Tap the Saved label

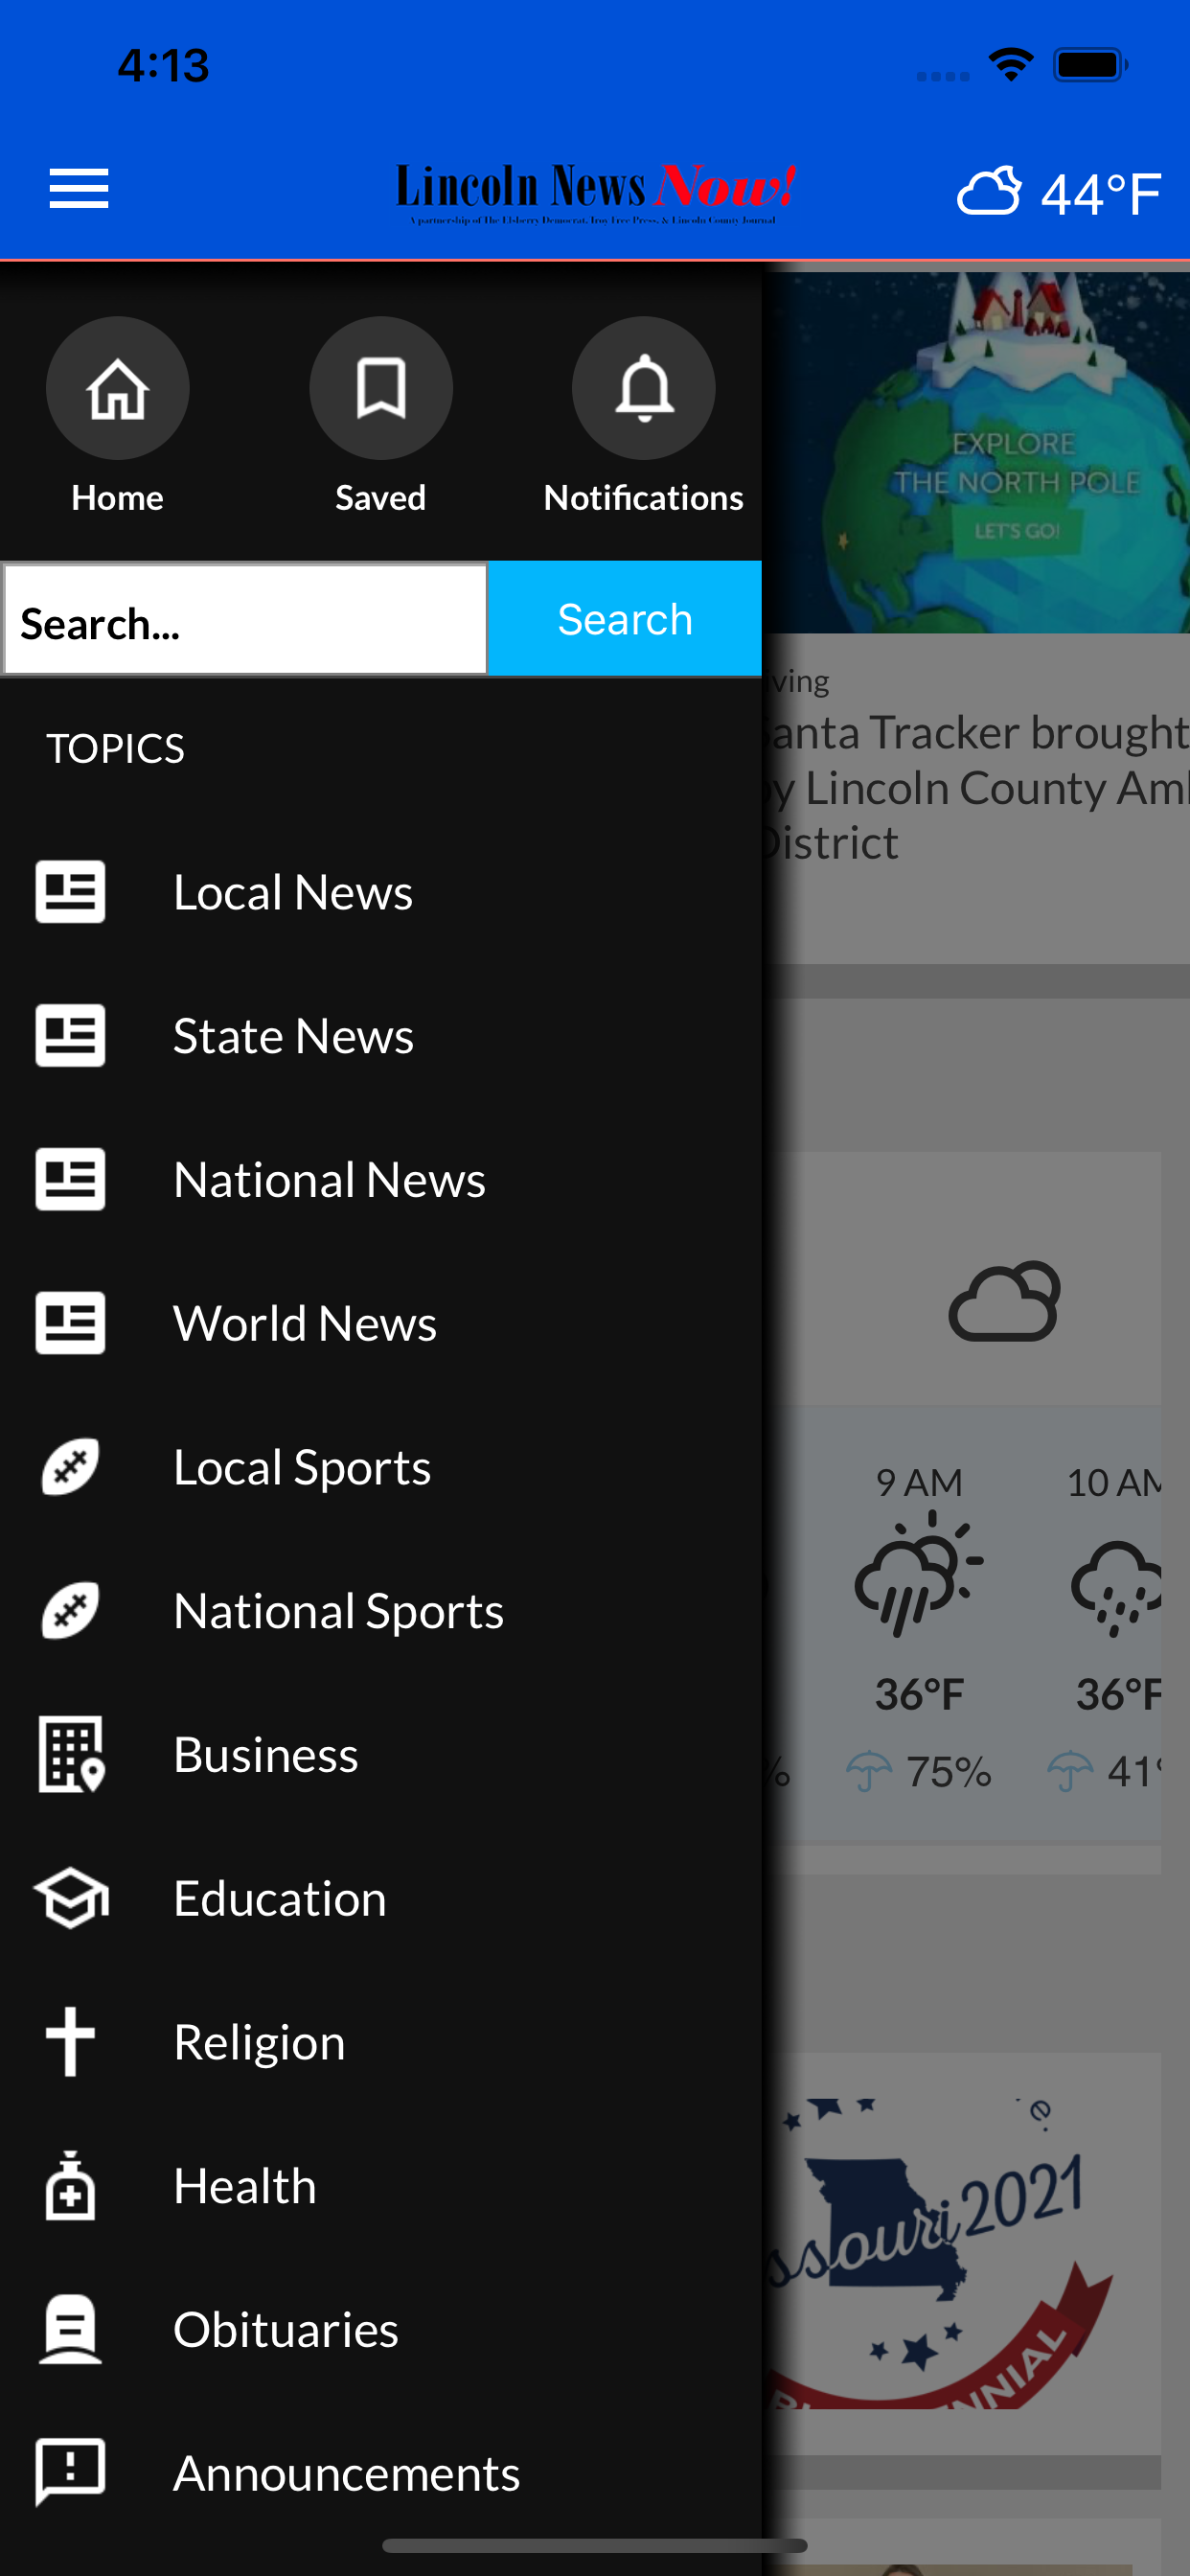[381, 498]
